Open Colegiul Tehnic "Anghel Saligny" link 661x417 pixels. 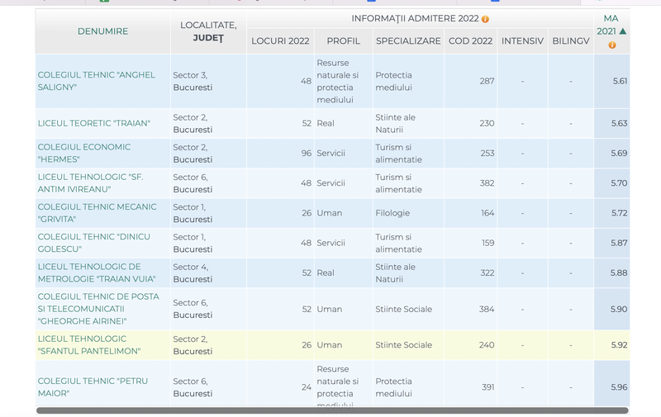click(96, 81)
